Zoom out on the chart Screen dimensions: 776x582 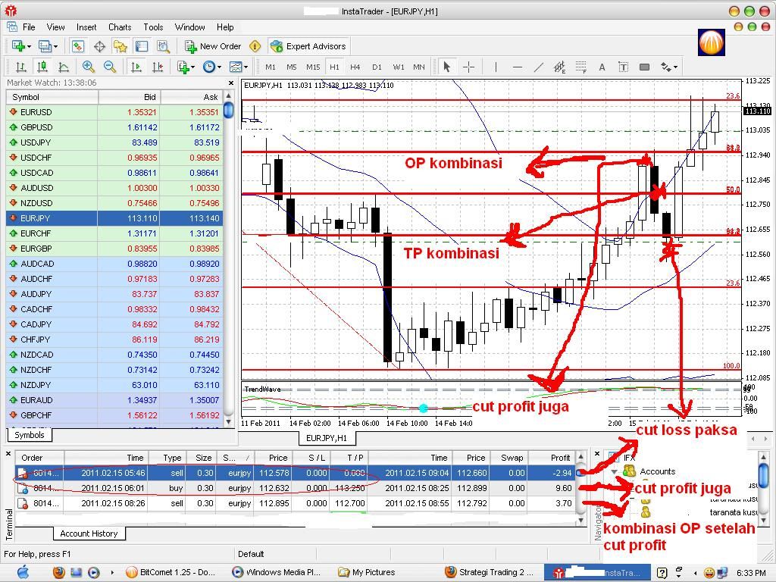pos(110,67)
